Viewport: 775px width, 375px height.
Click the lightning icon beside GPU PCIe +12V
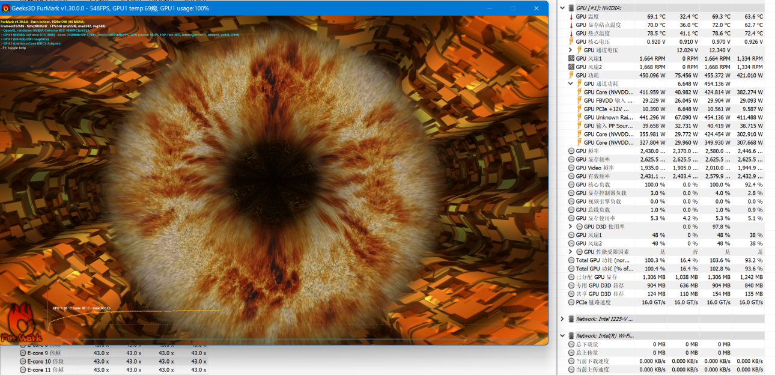pos(580,109)
